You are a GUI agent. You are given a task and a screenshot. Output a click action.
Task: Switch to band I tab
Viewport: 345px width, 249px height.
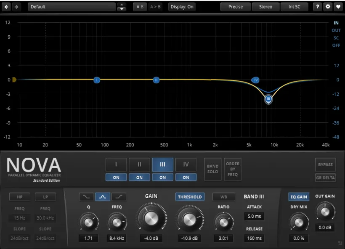click(116, 164)
